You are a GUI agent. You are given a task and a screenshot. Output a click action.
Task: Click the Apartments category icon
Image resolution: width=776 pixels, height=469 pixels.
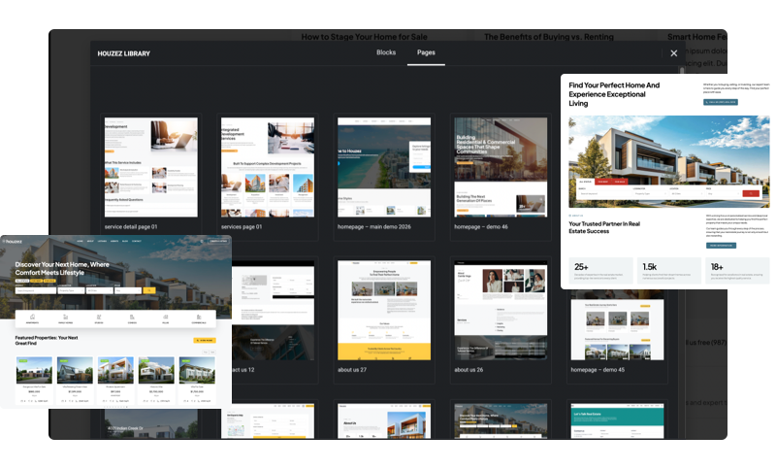coord(32,318)
